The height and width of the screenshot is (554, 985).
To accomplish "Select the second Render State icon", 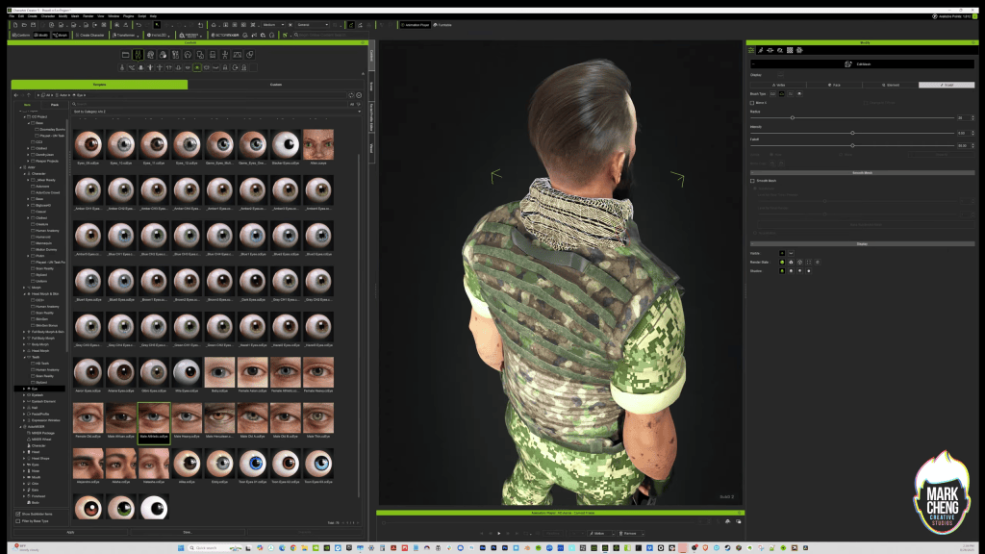I will pyautogui.click(x=791, y=262).
